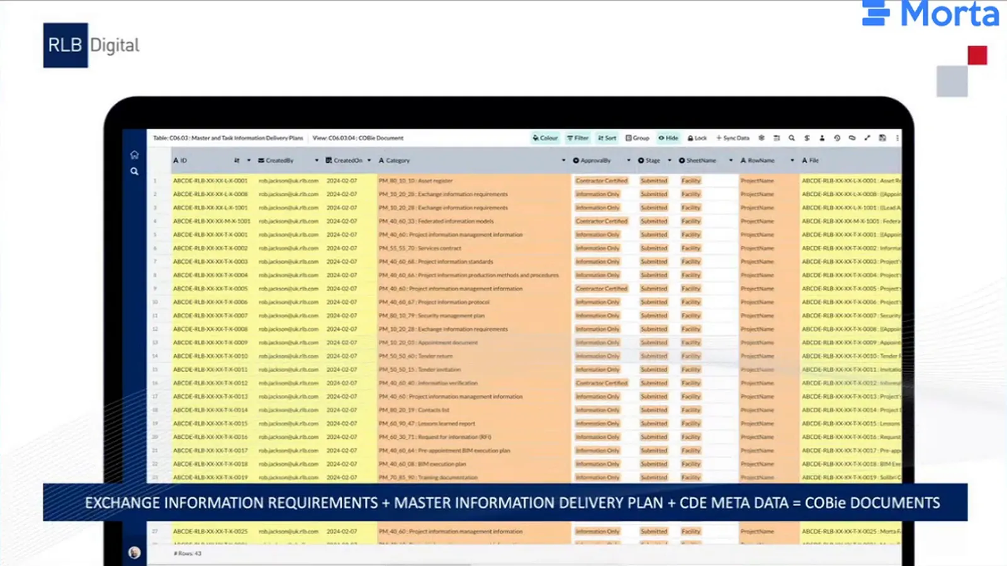
Task: Toggle the Hide columns eye button
Action: click(668, 138)
